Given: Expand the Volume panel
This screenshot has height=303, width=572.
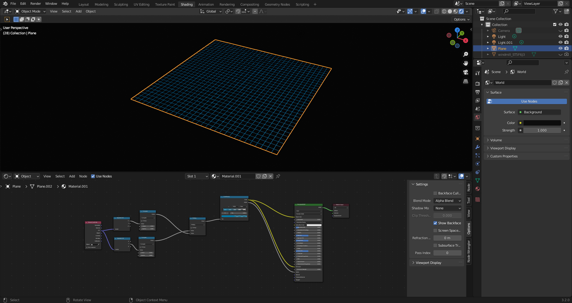Looking at the screenshot, I should [496, 140].
